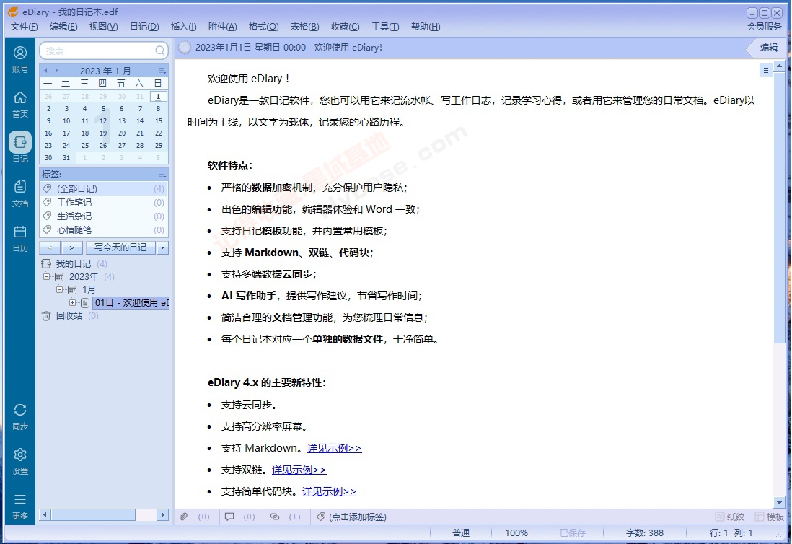792x544 pixels.
Task: Open the 视图(V) menu
Action: 104,26
